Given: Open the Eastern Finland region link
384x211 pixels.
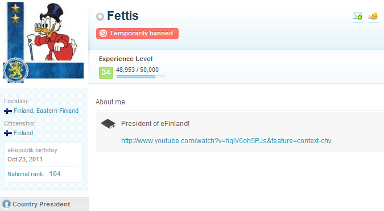Looking at the screenshot, I should tap(57, 111).
